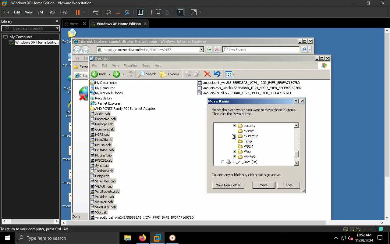390x244 pixels.
Task: Open the console view icon in VMware
Action: coord(181,12)
